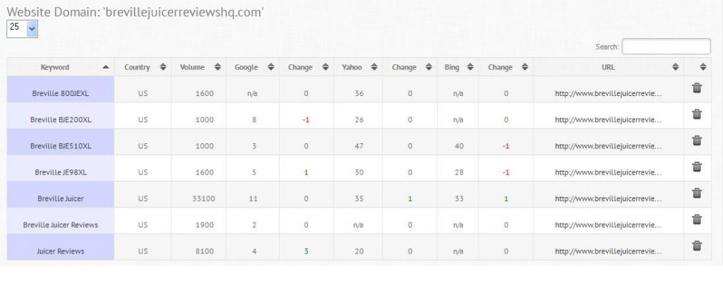Sort by the URL column header

[609, 67]
